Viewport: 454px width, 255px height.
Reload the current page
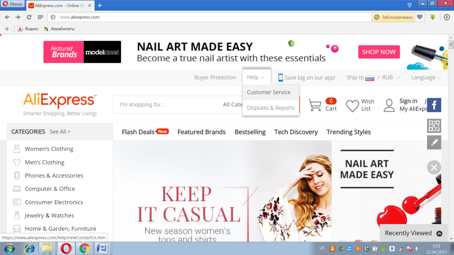click(x=29, y=17)
